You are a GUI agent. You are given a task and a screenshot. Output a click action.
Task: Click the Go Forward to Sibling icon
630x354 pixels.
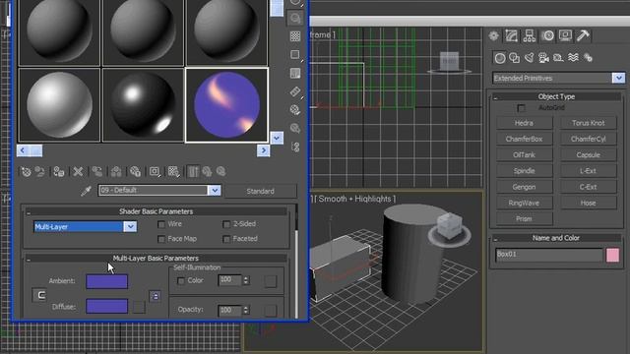coord(220,172)
